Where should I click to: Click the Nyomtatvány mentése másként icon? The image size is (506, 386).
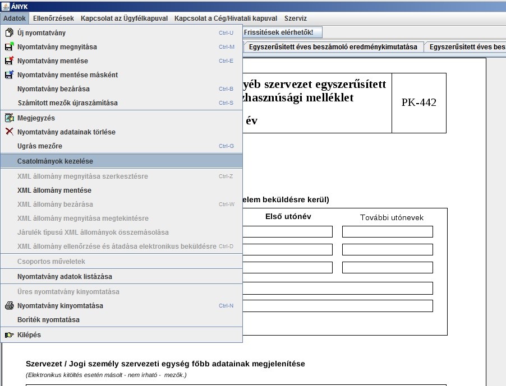(x=10, y=75)
